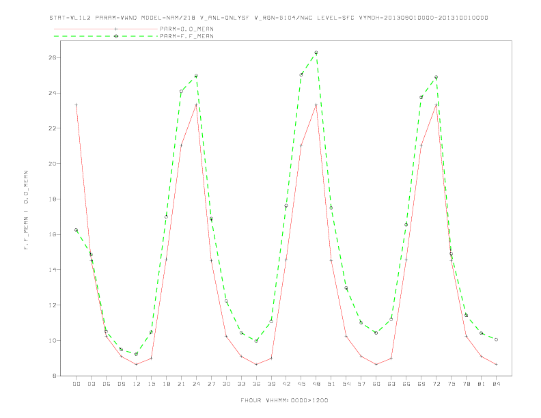Click the y-axis tick label 10
Image resolution: width=541 pixels, height=418 pixels.
click(52, 340)
